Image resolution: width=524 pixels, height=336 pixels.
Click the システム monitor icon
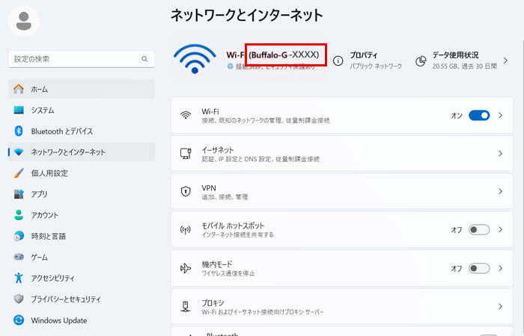click(19, 110)
